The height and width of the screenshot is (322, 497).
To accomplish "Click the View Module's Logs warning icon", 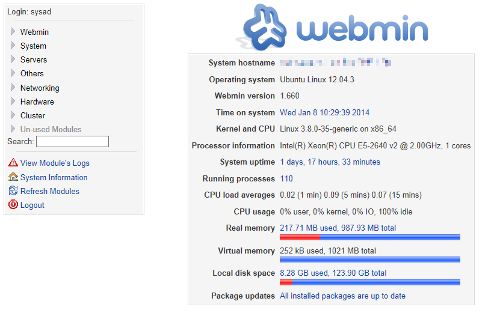I will [13, 163].
